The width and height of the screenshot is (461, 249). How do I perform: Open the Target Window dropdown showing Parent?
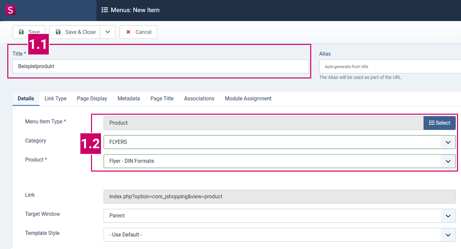pos(280,215)
